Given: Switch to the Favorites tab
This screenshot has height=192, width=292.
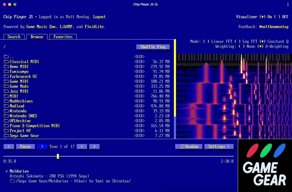Looking at the screenshot, I should [x=63, y=37].
